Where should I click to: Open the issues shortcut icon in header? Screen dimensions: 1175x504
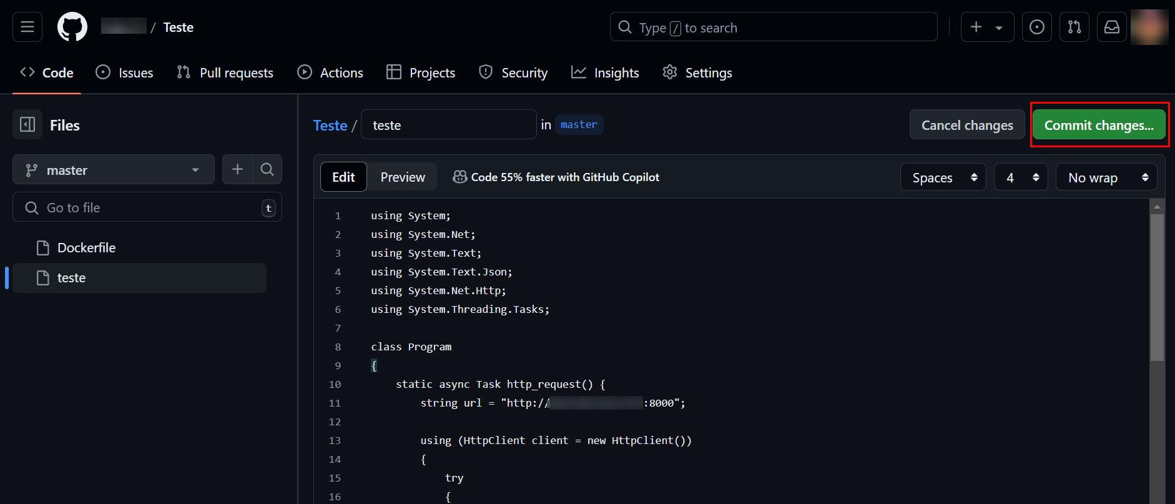pos(1036,27)
